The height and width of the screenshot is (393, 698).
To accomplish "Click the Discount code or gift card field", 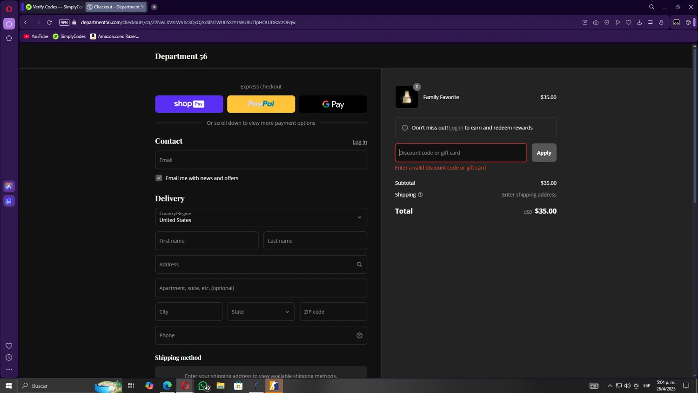I will [x=461, y=153].
